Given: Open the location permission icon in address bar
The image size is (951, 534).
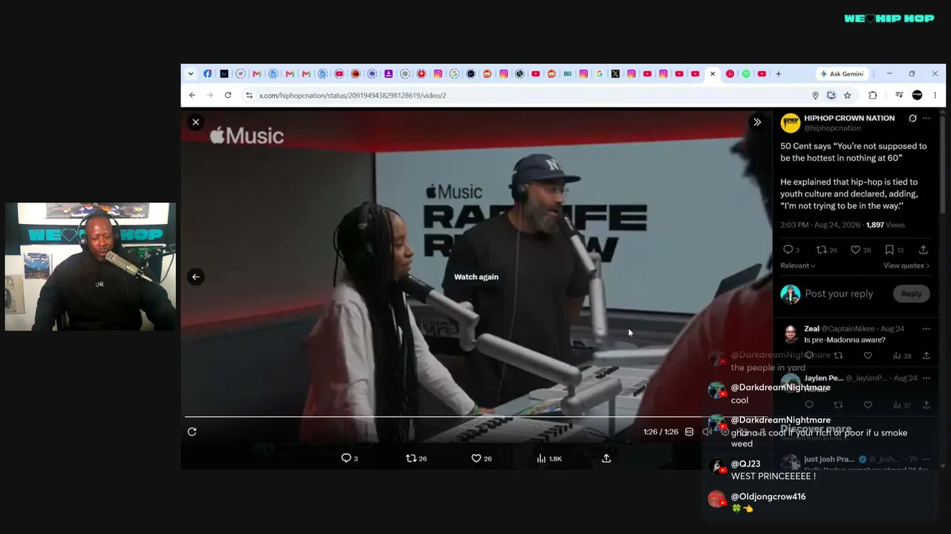Looking at the screenshot, I should (815, 95).
